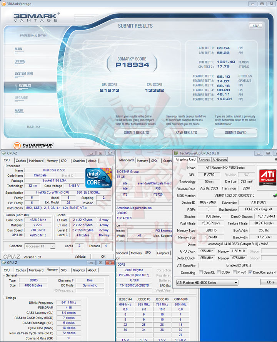Toggle the CUDA checkbox in GPU-Z
This screenshot has width=277, height=342.
(219, 272)
